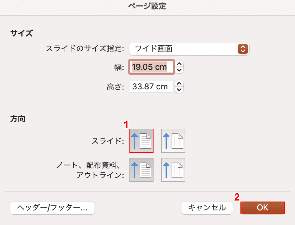Click the サイズ section heading

tap(22, 33)
